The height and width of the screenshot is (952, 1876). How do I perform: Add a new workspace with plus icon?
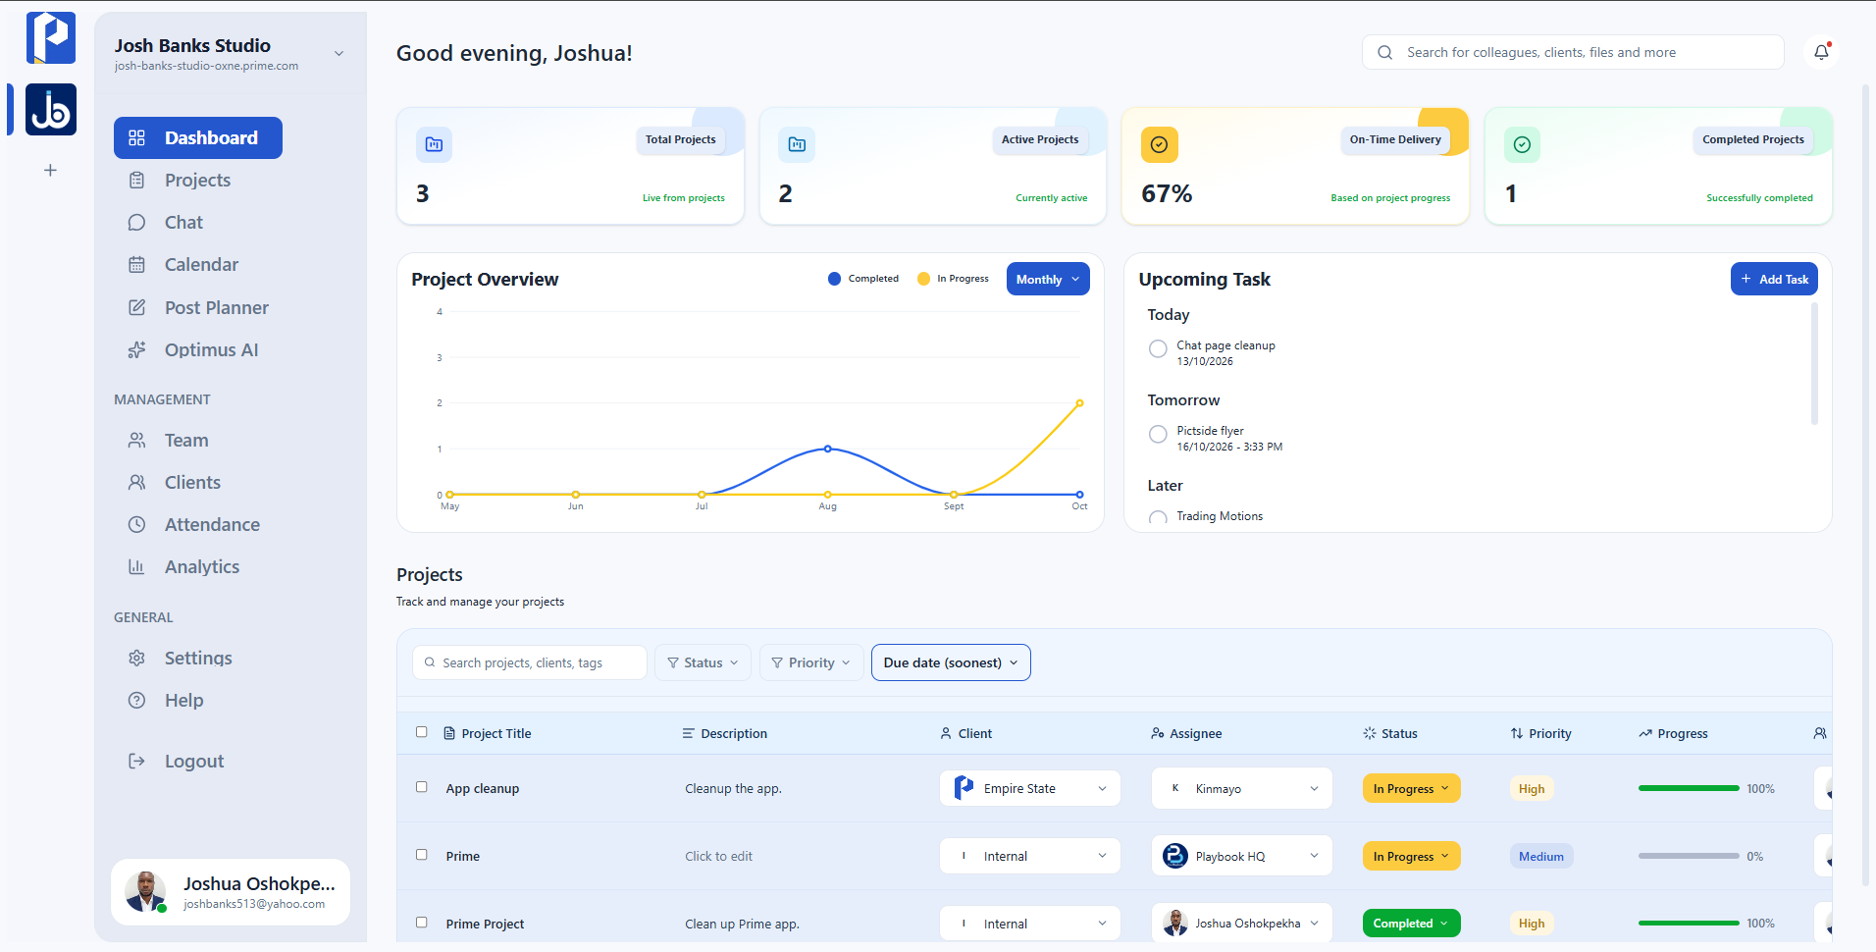(x=50, y=171)
